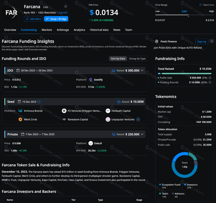216x203 pixels.
Task: Click Sign-Up for Poolz Finance
Action: (202, 42)
